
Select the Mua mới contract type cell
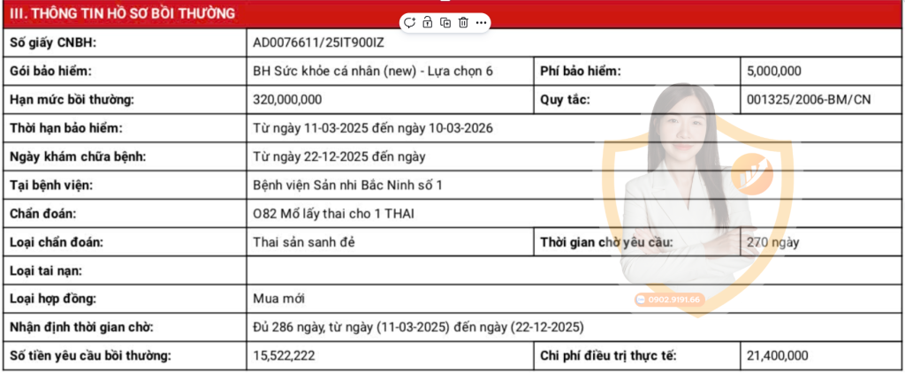tap(278, 299)
